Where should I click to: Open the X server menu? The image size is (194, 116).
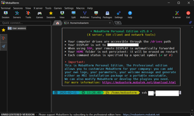coord(38,8)
